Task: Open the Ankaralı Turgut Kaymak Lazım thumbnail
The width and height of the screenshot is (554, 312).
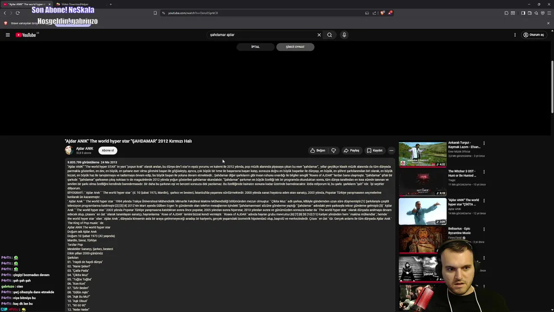Action: [x=422, y=154]
